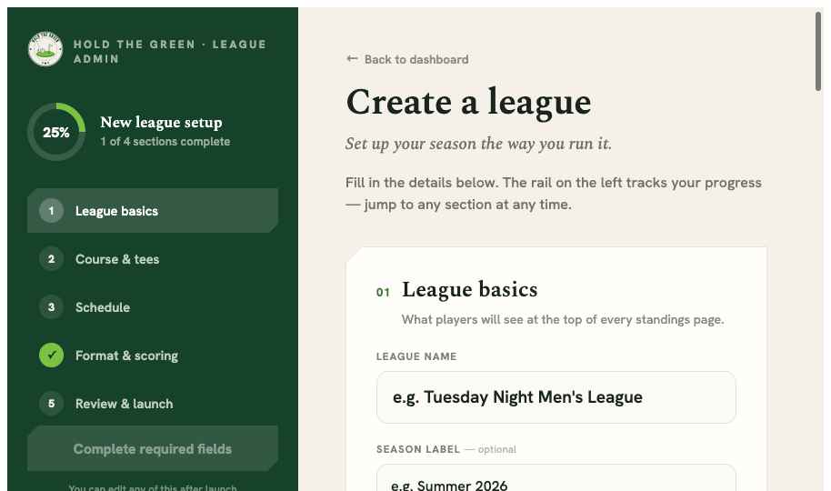Click step 3 number badge
Image resolution: width=831 pixels, height=491 pixels.
coord(52,307)
